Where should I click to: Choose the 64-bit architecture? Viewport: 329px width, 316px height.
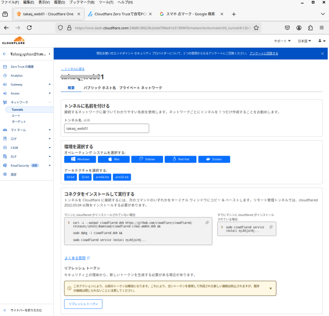70,177
